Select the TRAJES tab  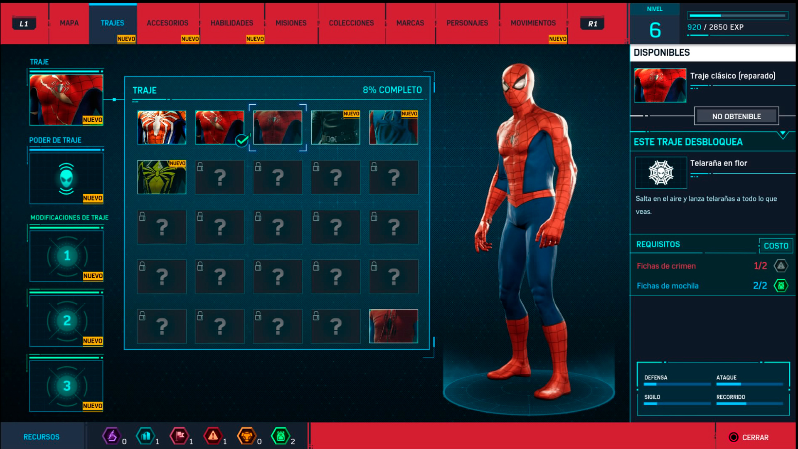pyautogui.click(x=113, y=23)
